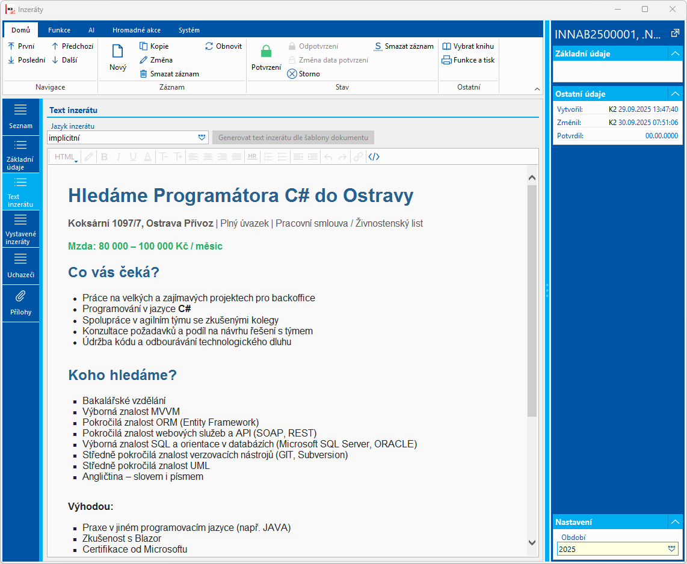Open the Systém ribbon tab
This screenshot has height=564, width=687.
click(189, 30)
